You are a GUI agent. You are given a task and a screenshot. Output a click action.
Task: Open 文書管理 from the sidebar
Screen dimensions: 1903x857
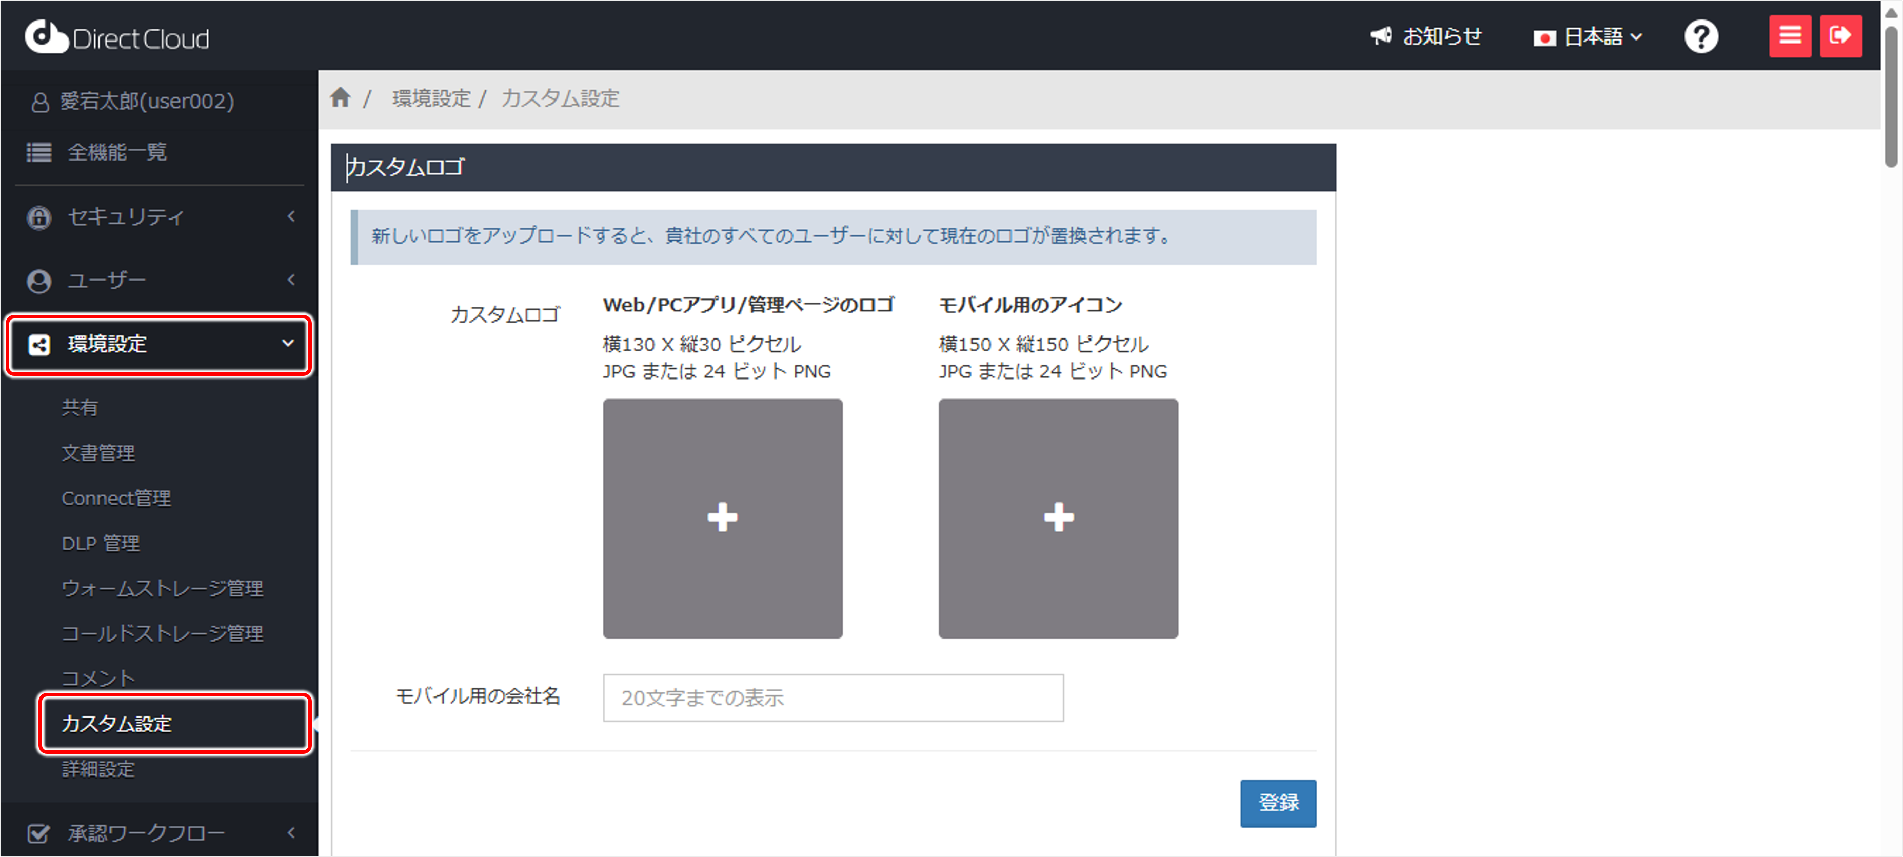(x=98, y=453)
